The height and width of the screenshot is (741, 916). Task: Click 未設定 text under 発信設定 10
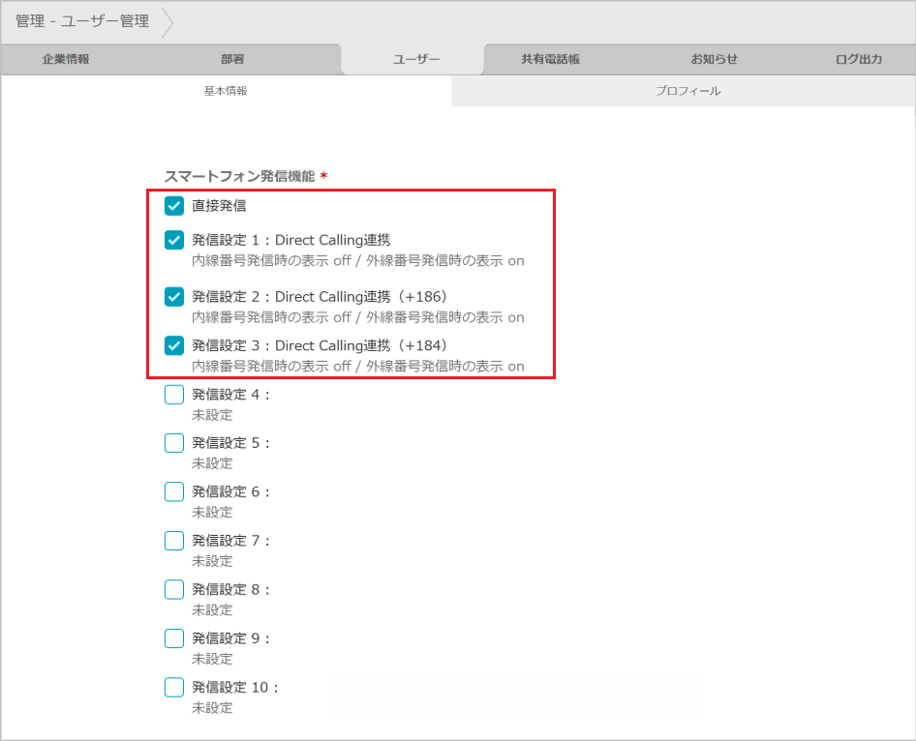click(213, 708)
